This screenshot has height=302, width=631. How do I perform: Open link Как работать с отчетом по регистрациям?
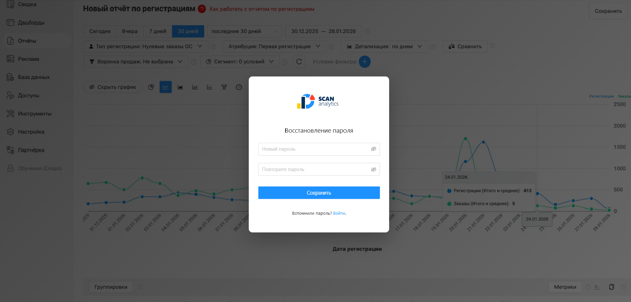[262, 9]
